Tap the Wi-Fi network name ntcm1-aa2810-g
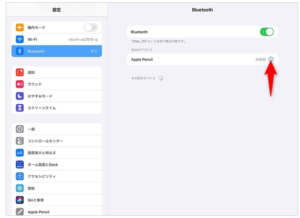 [83, 40]
